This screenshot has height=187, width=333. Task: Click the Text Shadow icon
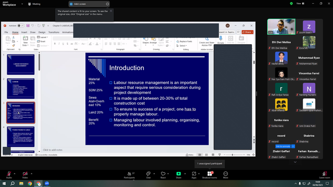(67, 44)
